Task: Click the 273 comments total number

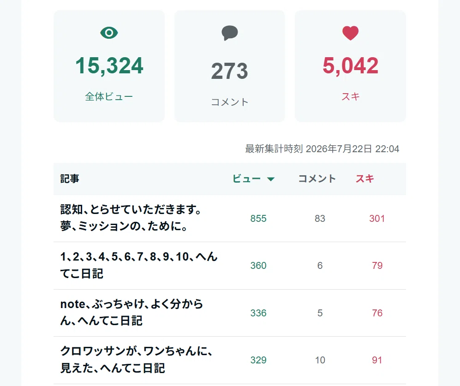Action: click(230, 71)
